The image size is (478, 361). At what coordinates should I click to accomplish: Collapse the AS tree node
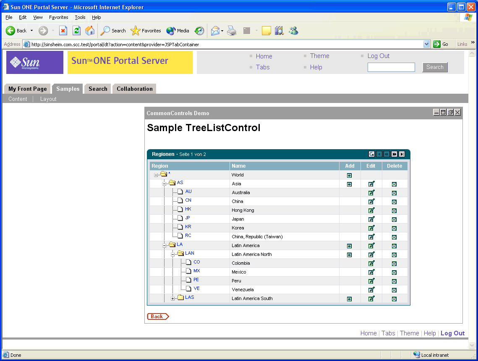165,184
